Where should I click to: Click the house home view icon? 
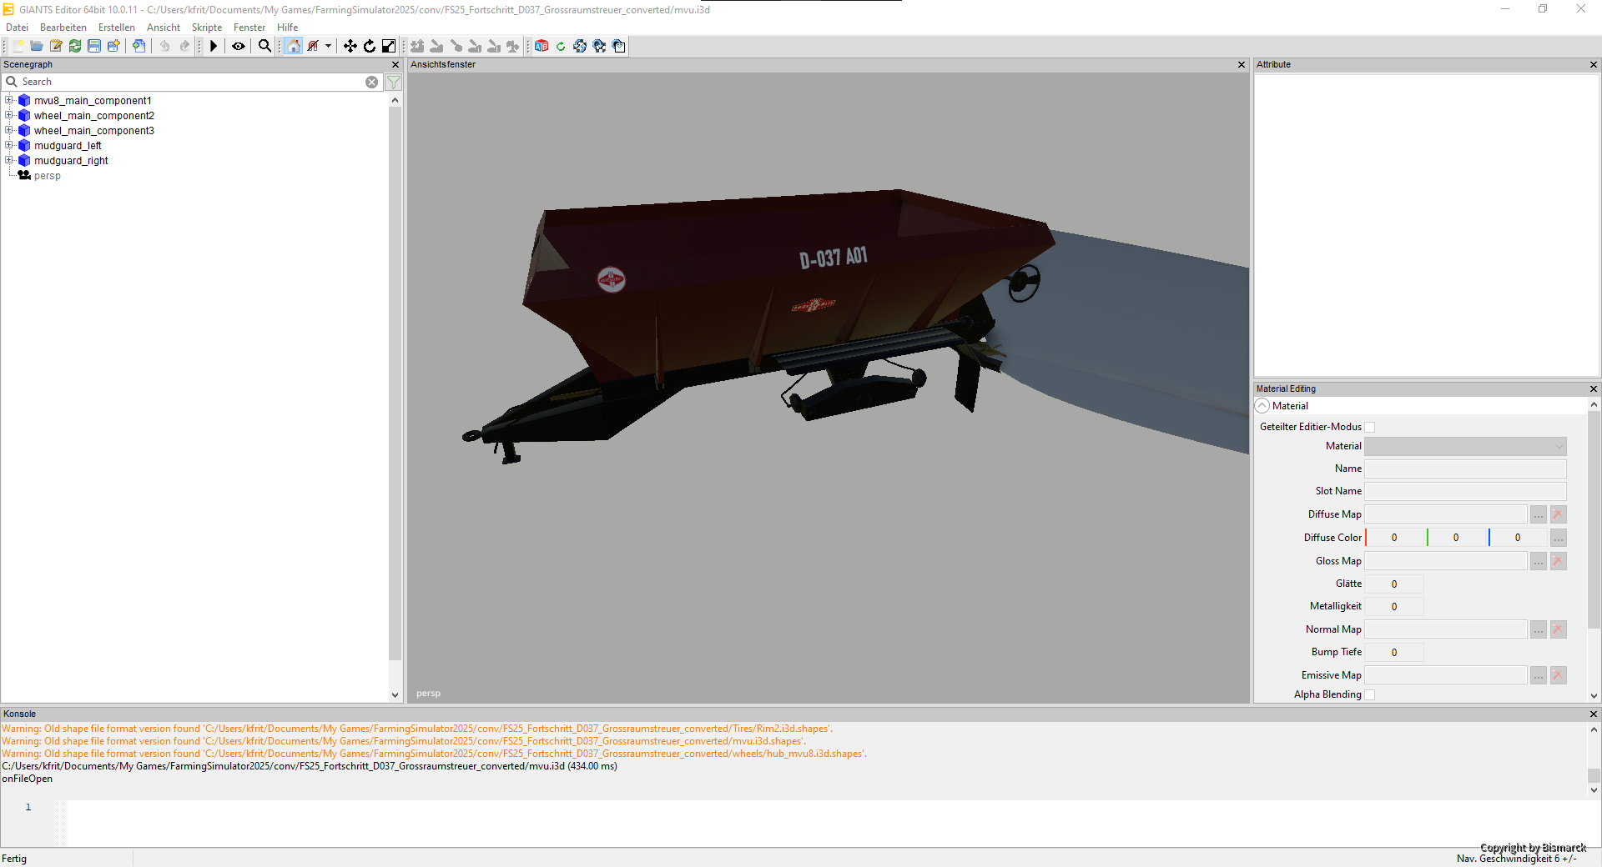294,46
